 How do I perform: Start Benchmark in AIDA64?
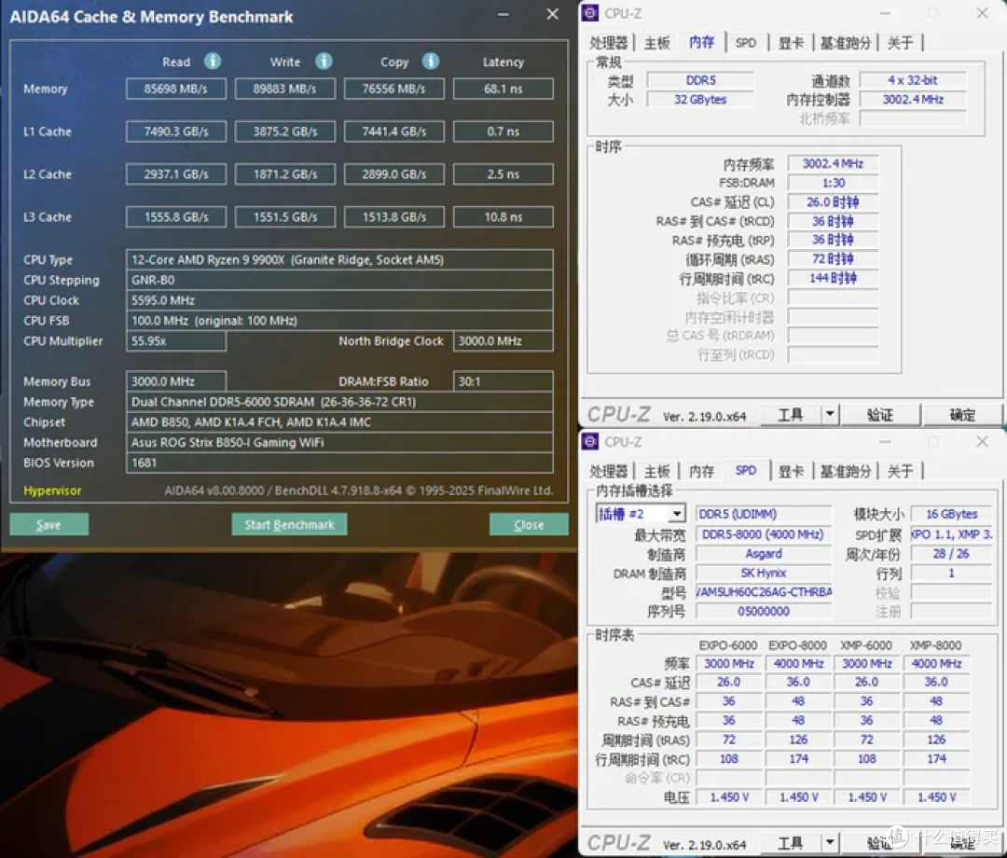[290, 524]
